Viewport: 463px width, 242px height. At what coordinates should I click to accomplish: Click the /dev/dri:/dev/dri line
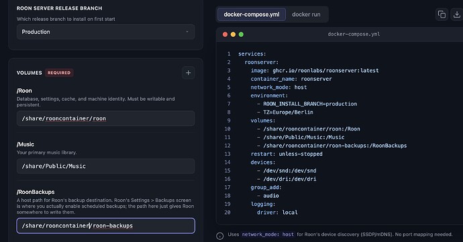click(x=287, y=178)
